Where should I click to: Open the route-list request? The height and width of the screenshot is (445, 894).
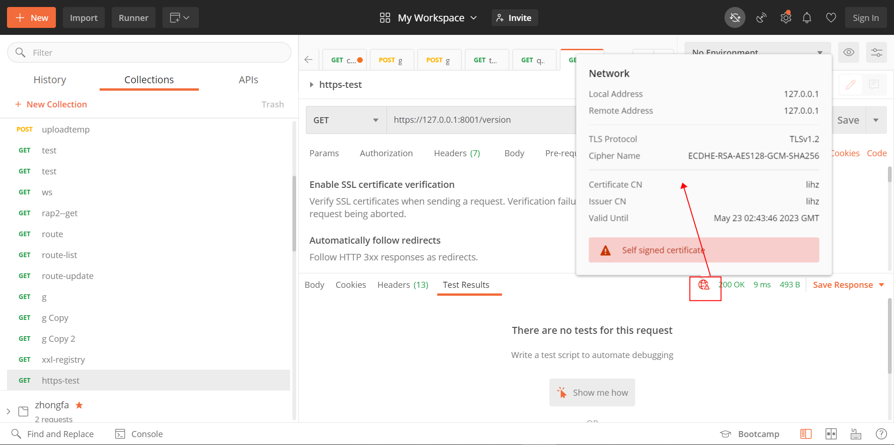click(149, 255)
